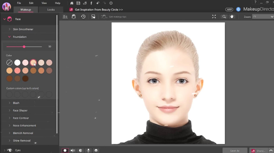Image resolution: width=274 pixels, height=153 pixels.
Task: Select the white foundation swatch
Action: pos(17,63)
